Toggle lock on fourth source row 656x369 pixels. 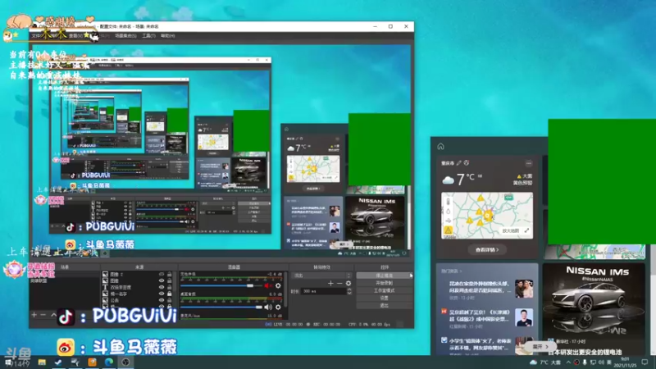coord(170,294)
